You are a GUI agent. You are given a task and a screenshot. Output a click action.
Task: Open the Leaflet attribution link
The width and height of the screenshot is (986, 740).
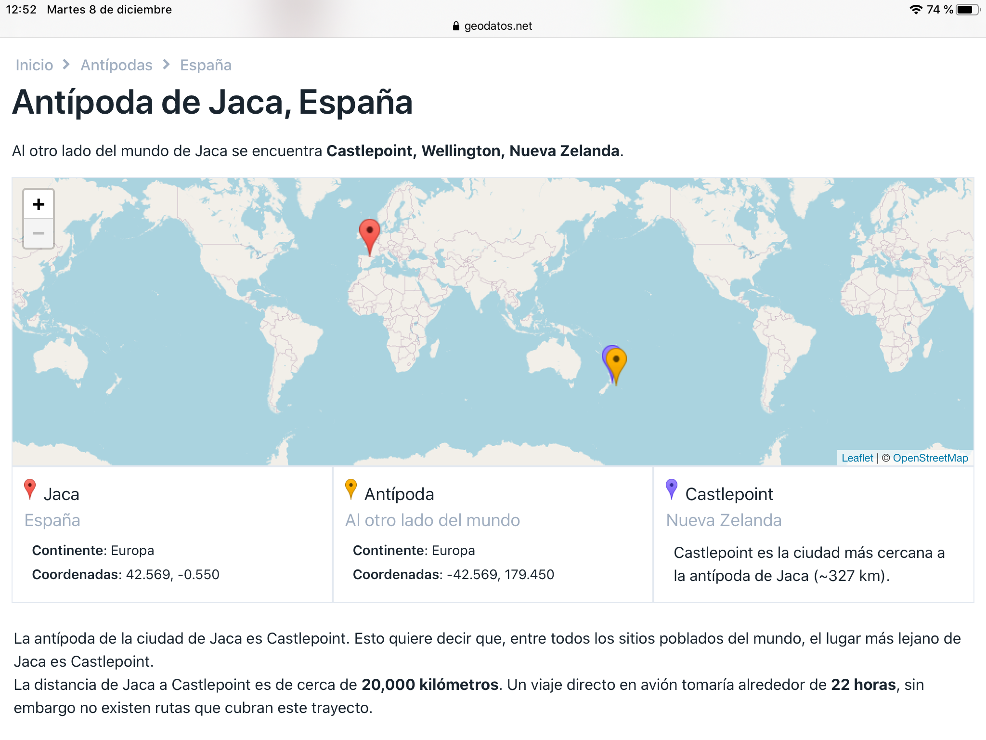tap(857, 458)
